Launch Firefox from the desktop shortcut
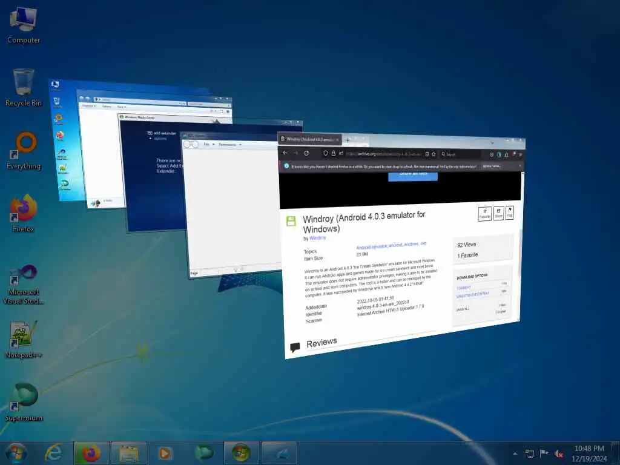The width and height of the screenshot is (620, 465). (24, 214)
